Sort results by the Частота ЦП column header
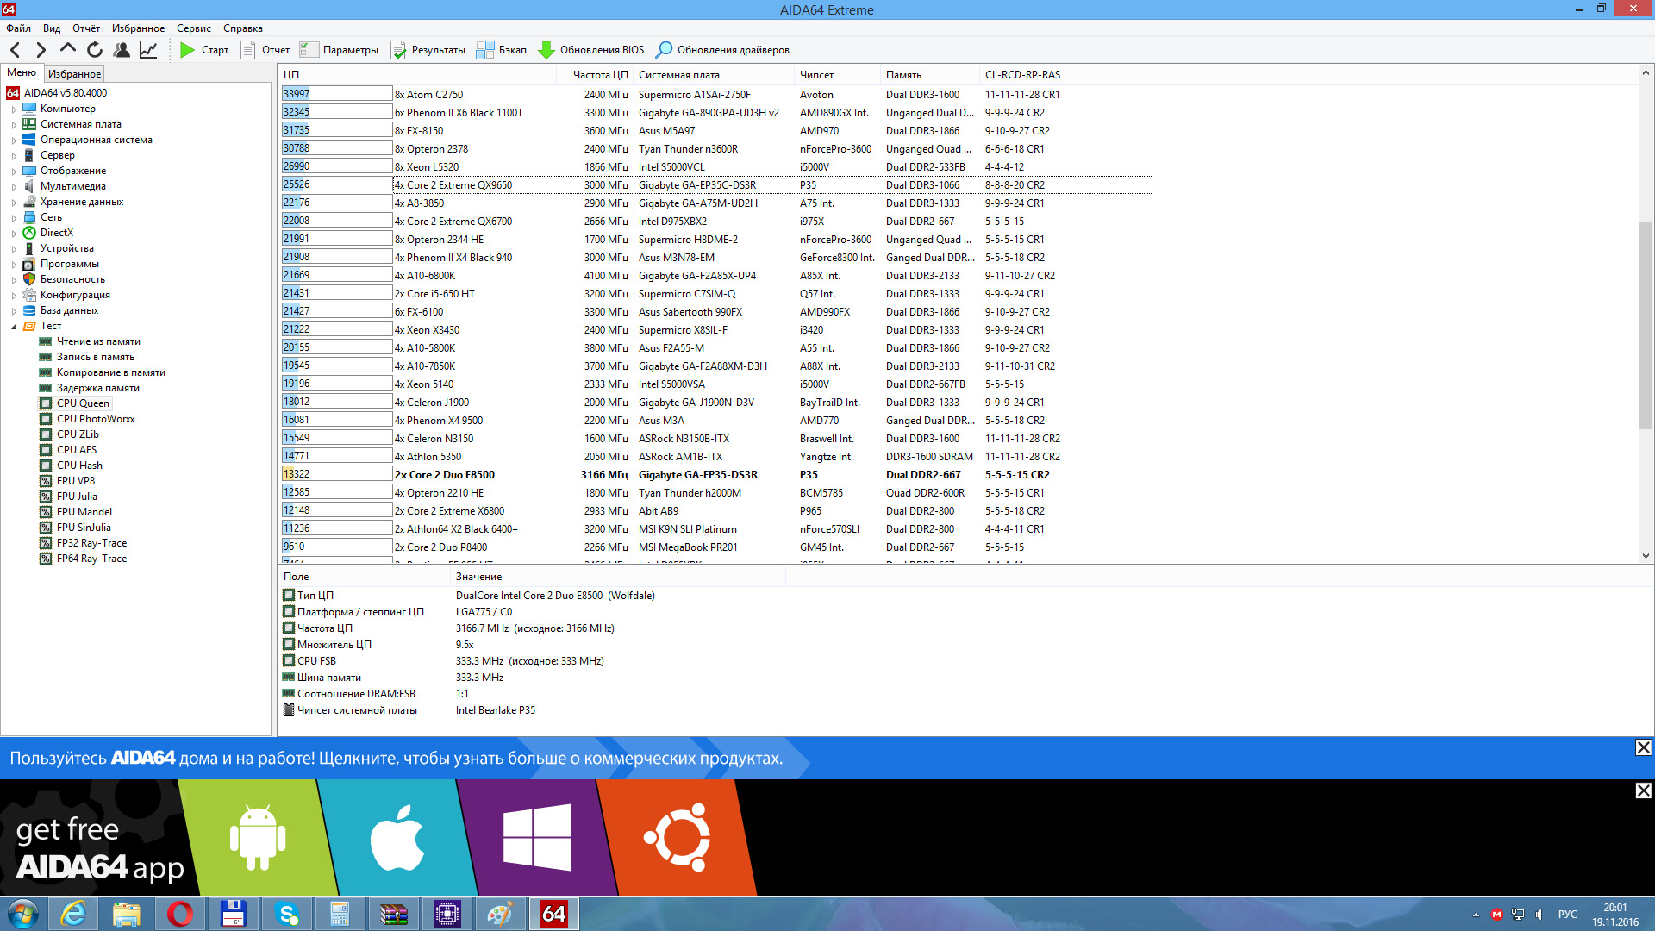This screenshot has height=931, width=1655. [595, 75]
